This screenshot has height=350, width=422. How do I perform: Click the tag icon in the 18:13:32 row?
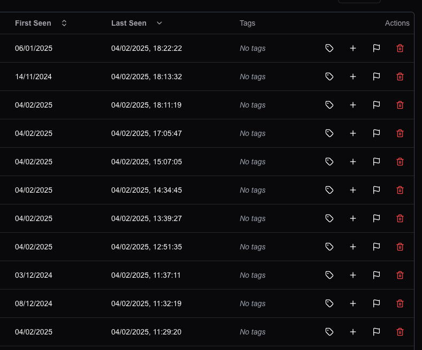(329, 77)
